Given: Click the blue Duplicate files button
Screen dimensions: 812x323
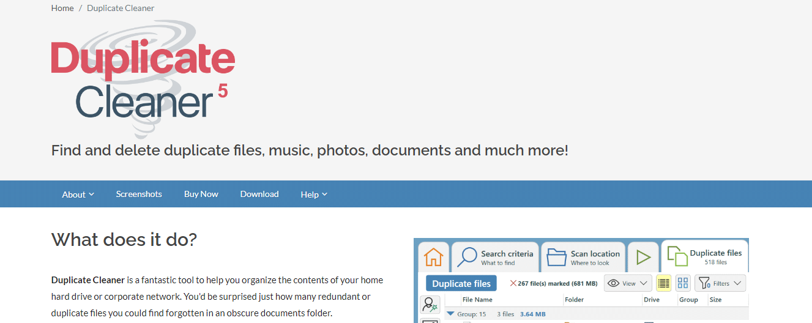Looking at the screenshot, I should coord(461,283).
